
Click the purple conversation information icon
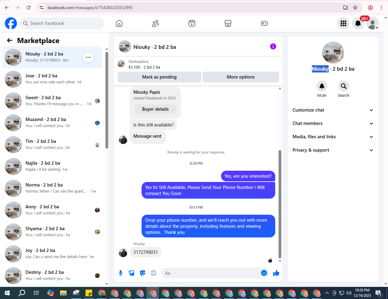pyautogui.click(x=273, y=46)
